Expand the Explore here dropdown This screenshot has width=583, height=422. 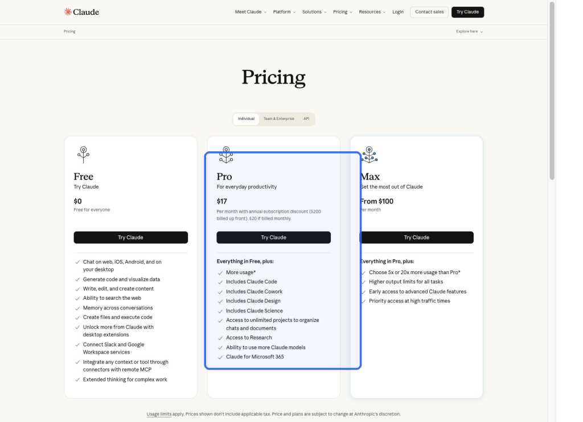pos(469,32)
